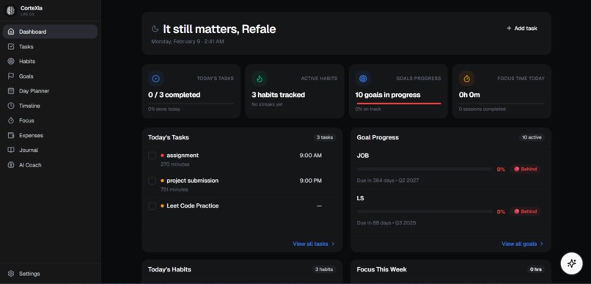The image size is (591, 284).
Task: Click the AI Coach icon in sidebar
Action: (11, 165)
